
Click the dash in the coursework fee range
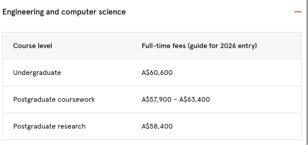click(x=175, y=100)
